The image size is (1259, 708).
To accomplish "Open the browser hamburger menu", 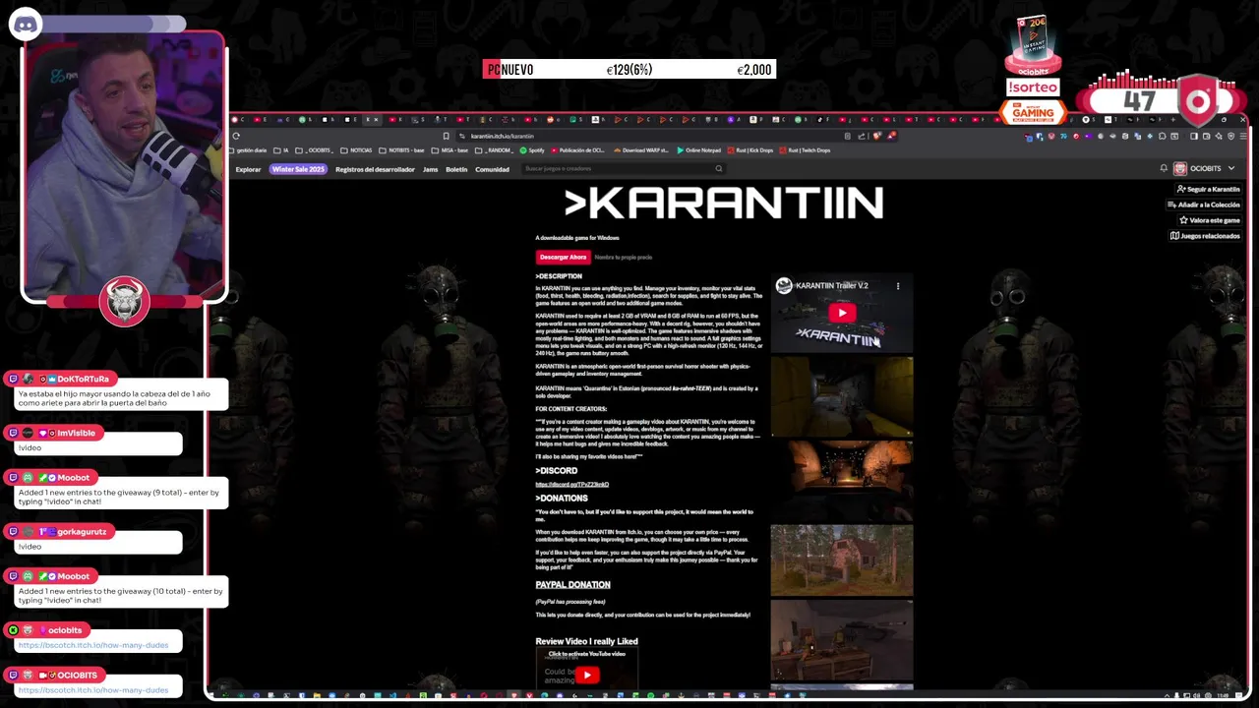I will coord(1241,136).
